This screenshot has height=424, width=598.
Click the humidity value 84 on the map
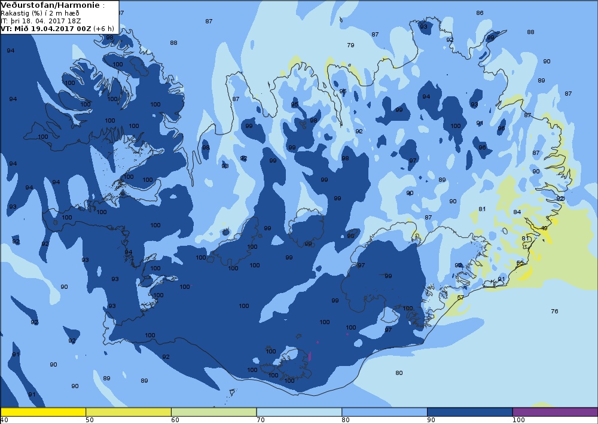coord(517,212)
